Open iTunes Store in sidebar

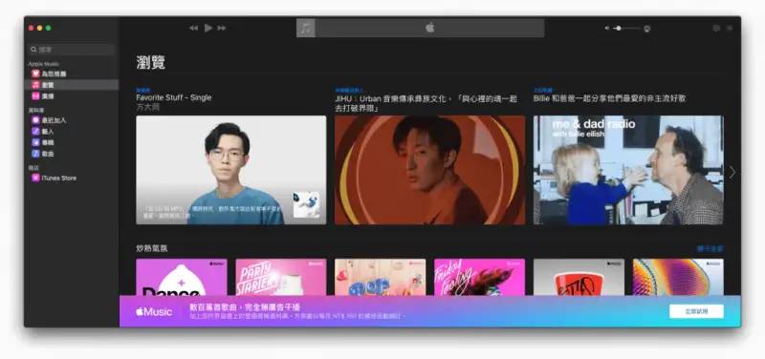[x=55, y=178]
